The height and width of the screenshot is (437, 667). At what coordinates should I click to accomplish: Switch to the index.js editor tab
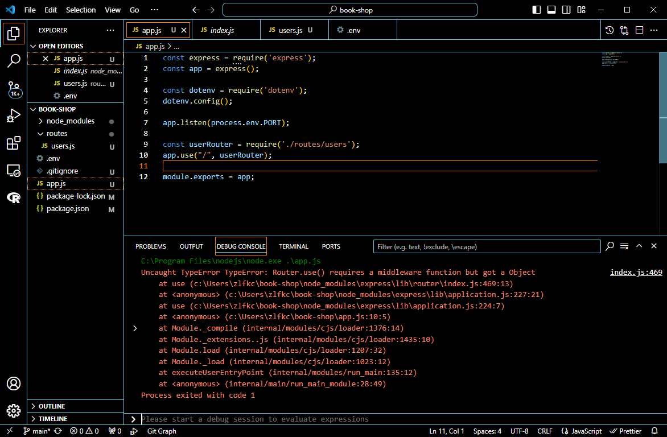(x=227, y=30)
